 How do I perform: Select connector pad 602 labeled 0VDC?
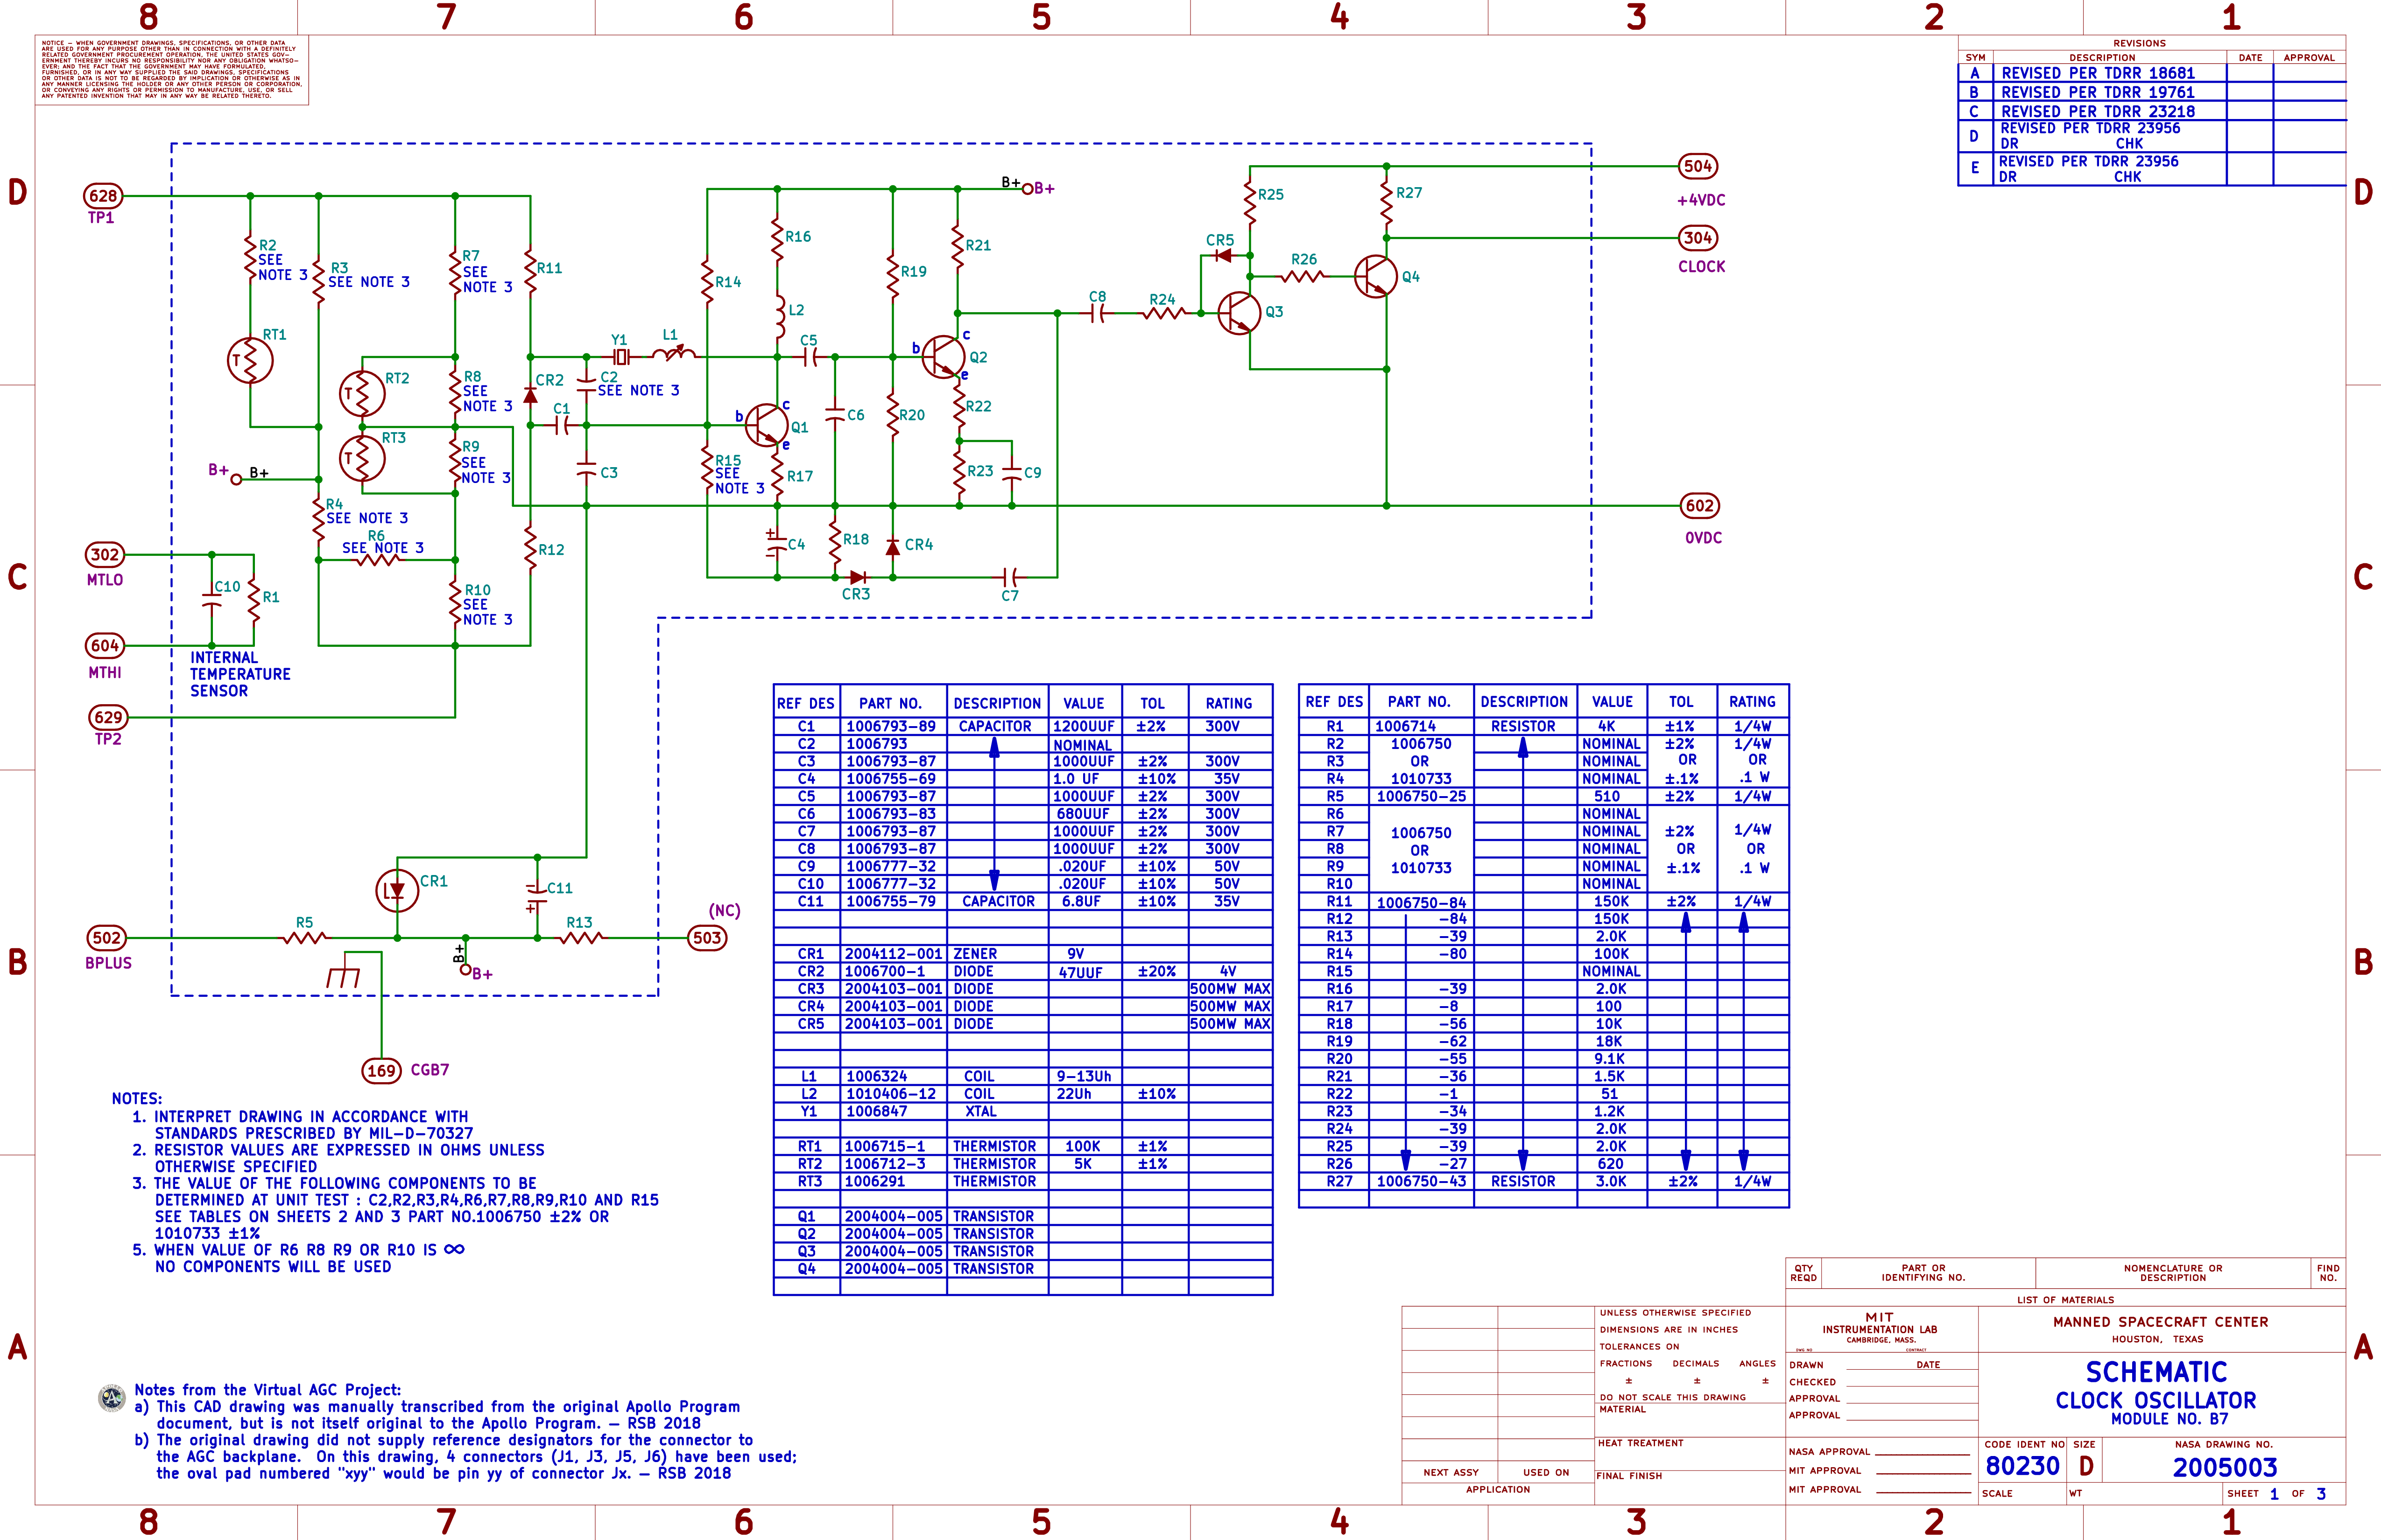click(x=1699, y=506)
